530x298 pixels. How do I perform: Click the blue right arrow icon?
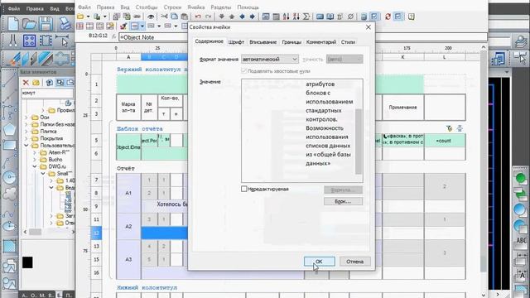click(x=252, y=17)
